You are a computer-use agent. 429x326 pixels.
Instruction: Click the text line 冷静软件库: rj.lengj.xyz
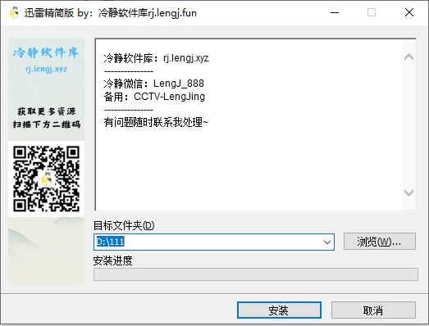(156, 58)
